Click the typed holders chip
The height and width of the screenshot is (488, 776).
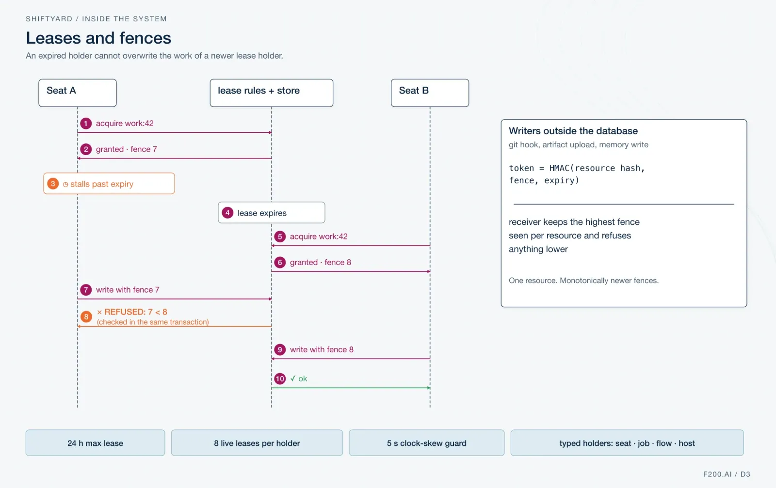click(627, 443)
